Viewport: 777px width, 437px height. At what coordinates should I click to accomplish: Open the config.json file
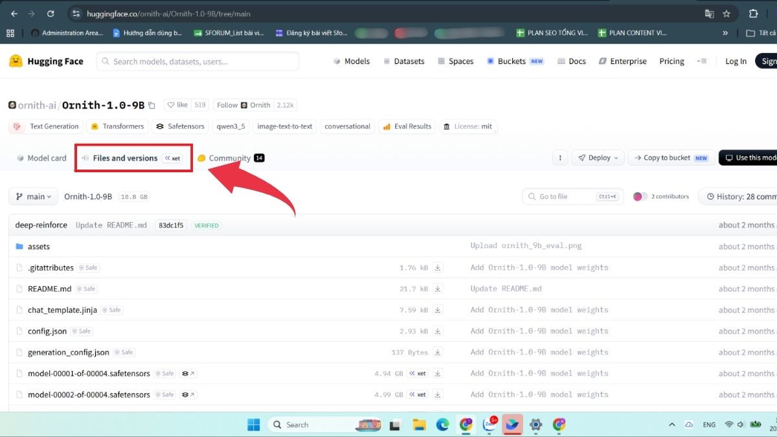click(x=47, y=331)
